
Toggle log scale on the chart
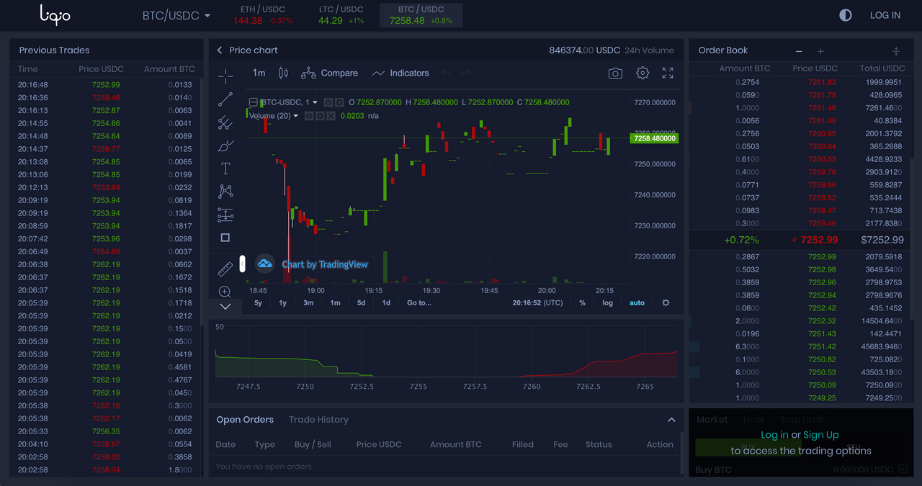pyautogui.click(x=608, y=303)
